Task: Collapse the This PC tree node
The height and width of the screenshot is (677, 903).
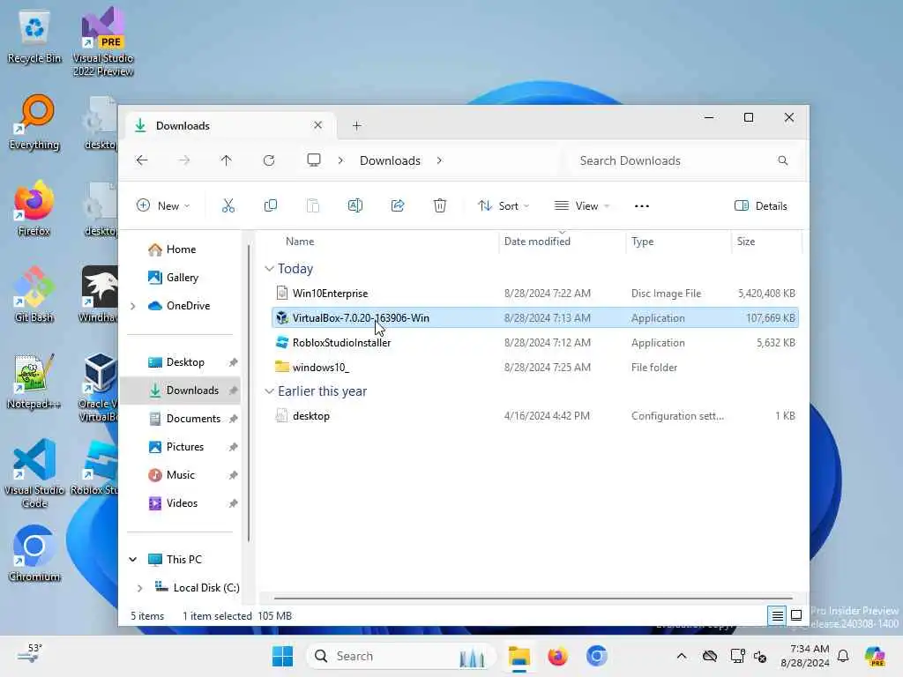Action: point(133,560)
